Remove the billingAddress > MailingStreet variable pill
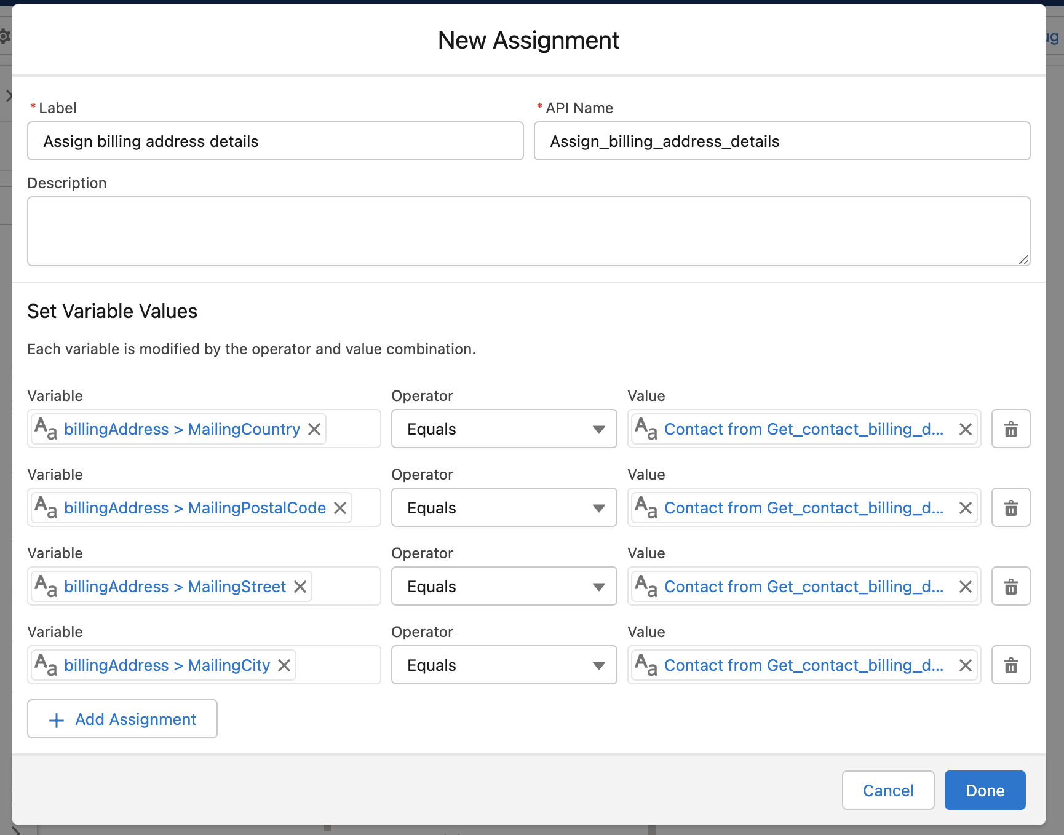Viewport: 1064px width, 835px height. [x=300, y=587]
